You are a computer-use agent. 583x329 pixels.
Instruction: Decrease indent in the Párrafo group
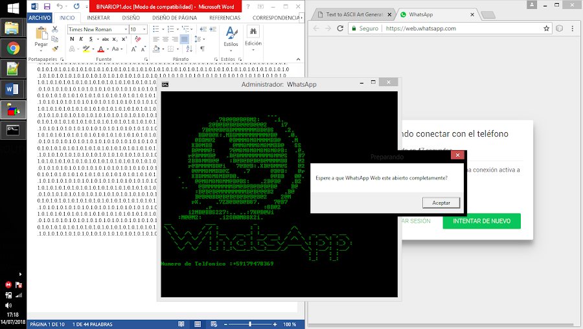(203, 29)
